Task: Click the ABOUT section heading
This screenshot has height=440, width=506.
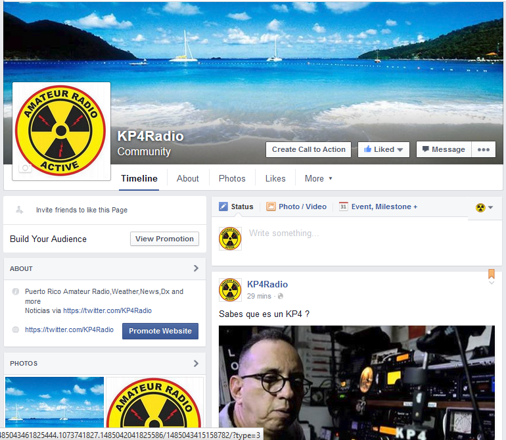Action: tap(21, 269)
